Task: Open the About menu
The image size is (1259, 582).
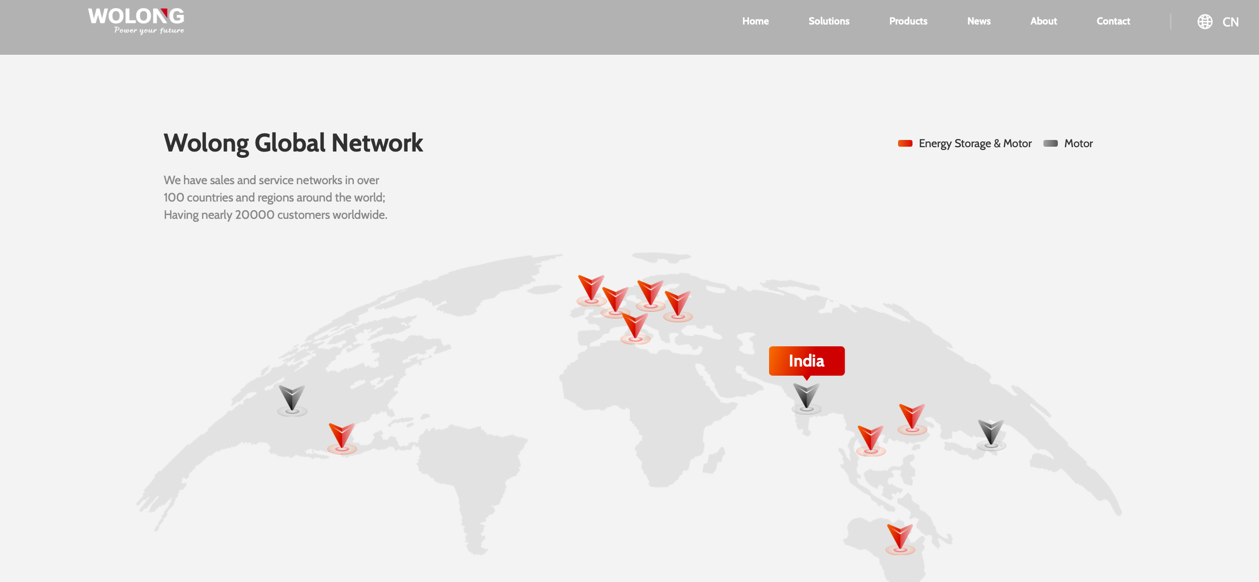Action: click(x=1043, y=21)
